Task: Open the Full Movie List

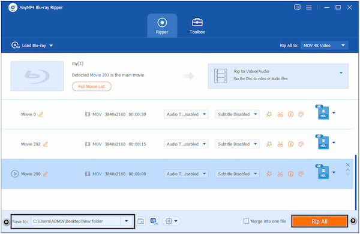Action: pyautogui.click(x=92, y=87)
